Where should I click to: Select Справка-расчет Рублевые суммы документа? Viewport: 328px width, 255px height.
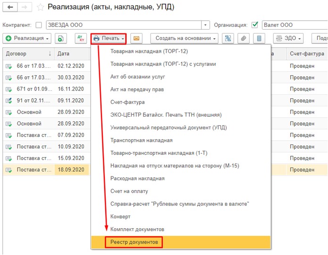click(181, 204)
